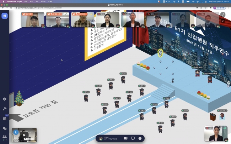Image resolution: width=231 pixels, height=144 pixels.
Task: Show the participants list with 17 online
Action: [5, 137]
